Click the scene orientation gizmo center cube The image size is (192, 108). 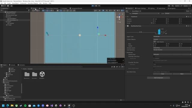(x=119, y=17)
